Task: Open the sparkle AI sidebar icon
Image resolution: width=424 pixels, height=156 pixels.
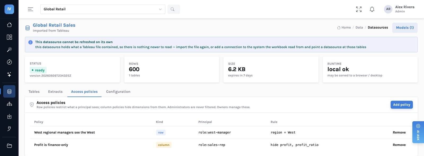Action: [9, 74]
